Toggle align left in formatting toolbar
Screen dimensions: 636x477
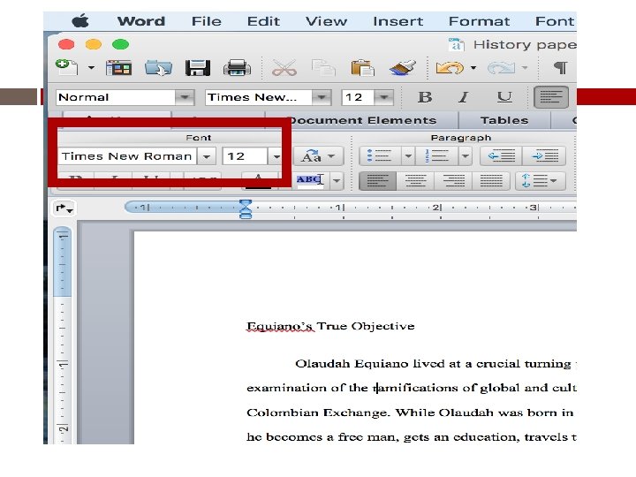(x=551, y=97)
